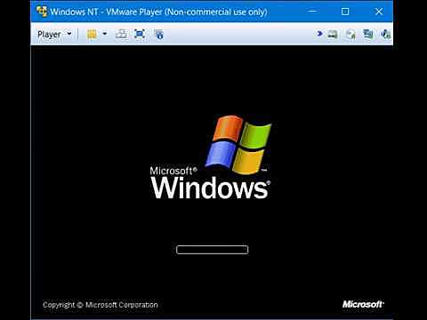Click the network adapter device icon

368,35
